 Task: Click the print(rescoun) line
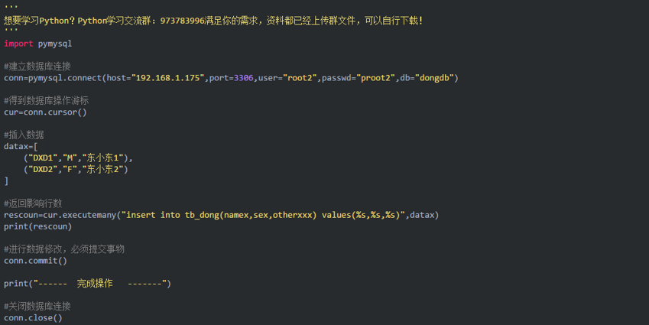pos(37,226)
